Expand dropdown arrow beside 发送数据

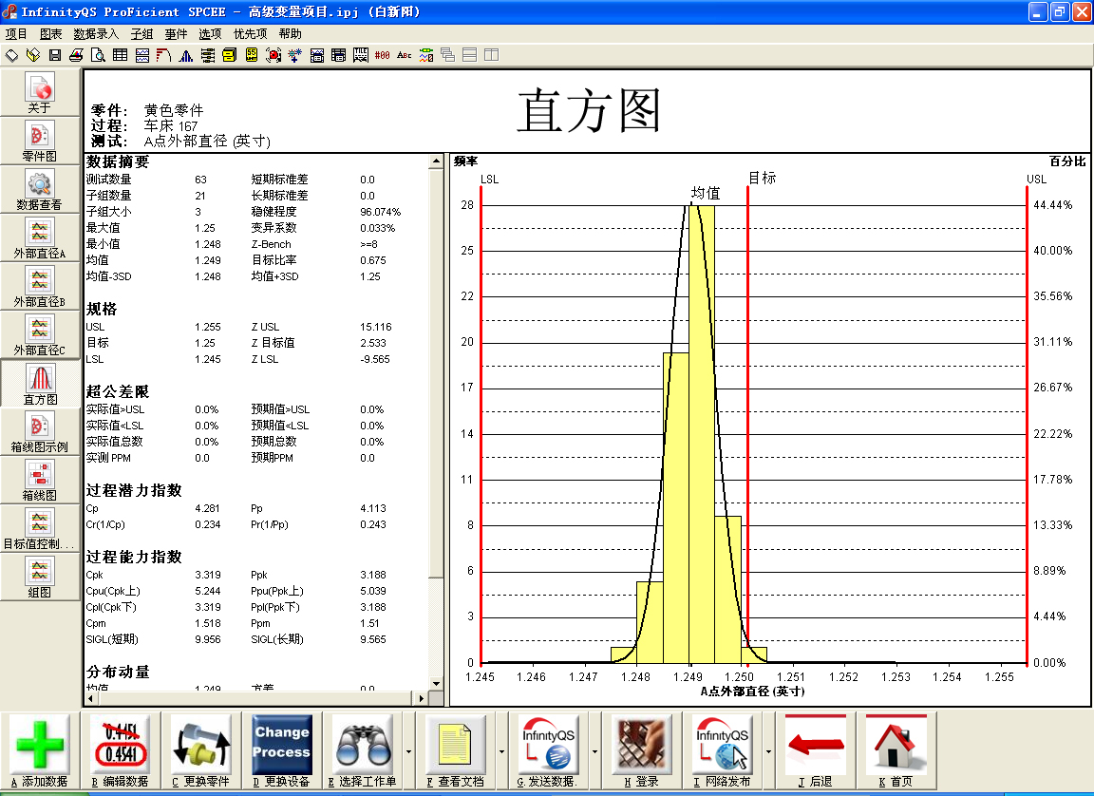point(594,751)
